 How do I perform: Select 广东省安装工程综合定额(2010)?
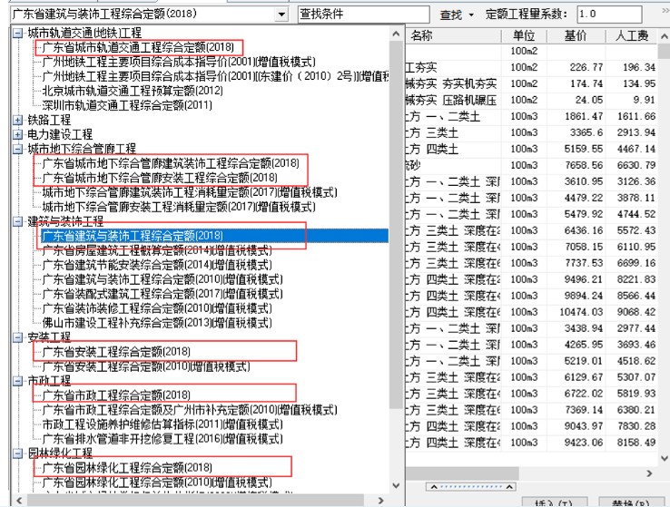pos(145,366)
